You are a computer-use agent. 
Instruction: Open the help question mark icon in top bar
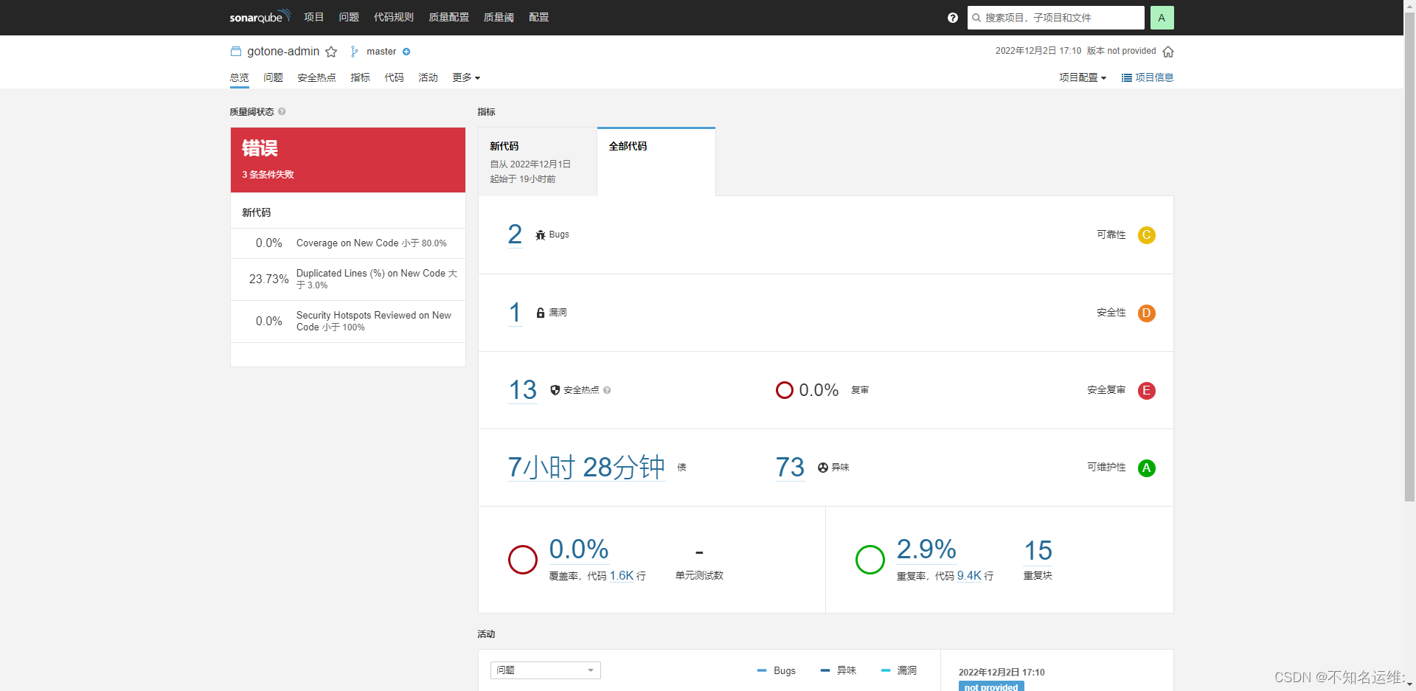tap(952, 18)
